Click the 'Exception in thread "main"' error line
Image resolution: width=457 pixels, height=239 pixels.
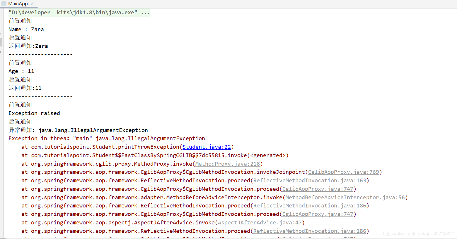(107, 138)
